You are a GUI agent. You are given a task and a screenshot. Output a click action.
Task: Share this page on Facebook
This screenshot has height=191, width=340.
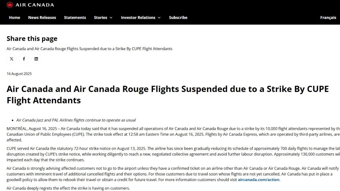click(24, 59)
